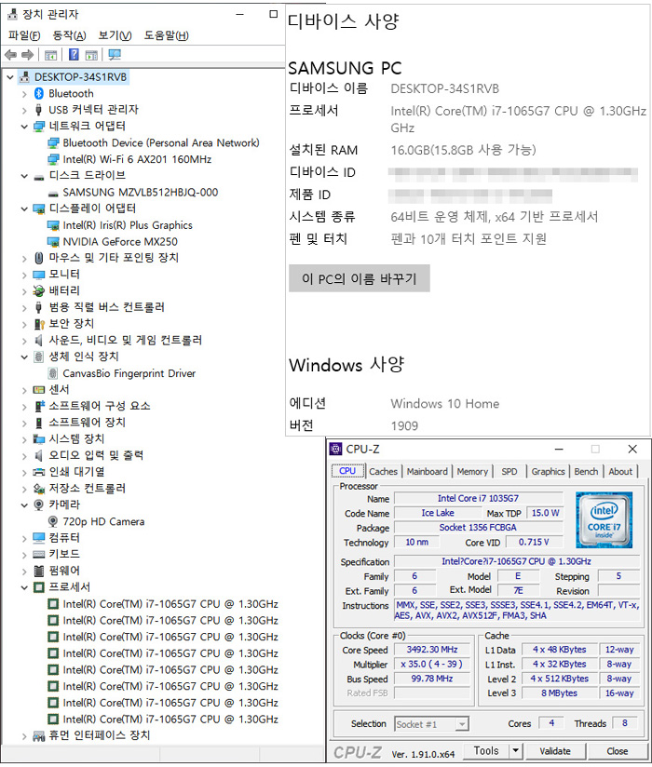This screenshot has width=652, height=767.
Task: Collapse the 생체 인식 장치 node
Action: coord(24,357)
